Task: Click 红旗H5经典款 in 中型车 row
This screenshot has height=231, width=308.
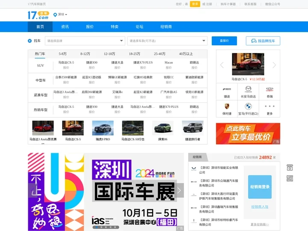Action: point(143,77)
